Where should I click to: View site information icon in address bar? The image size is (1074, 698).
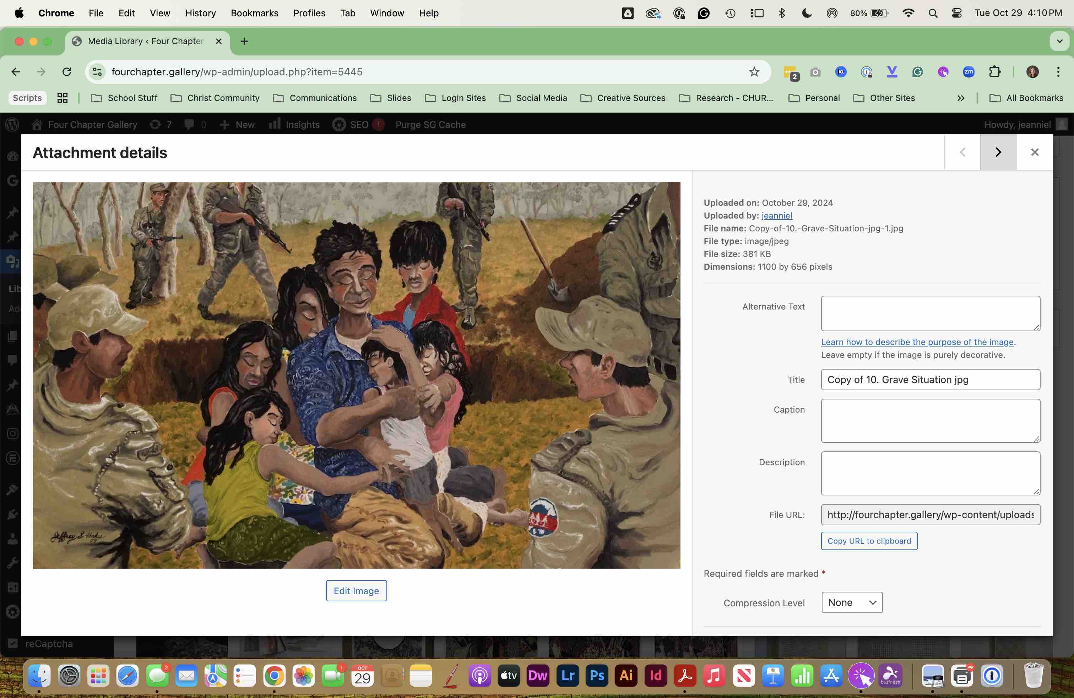point(97,72)
